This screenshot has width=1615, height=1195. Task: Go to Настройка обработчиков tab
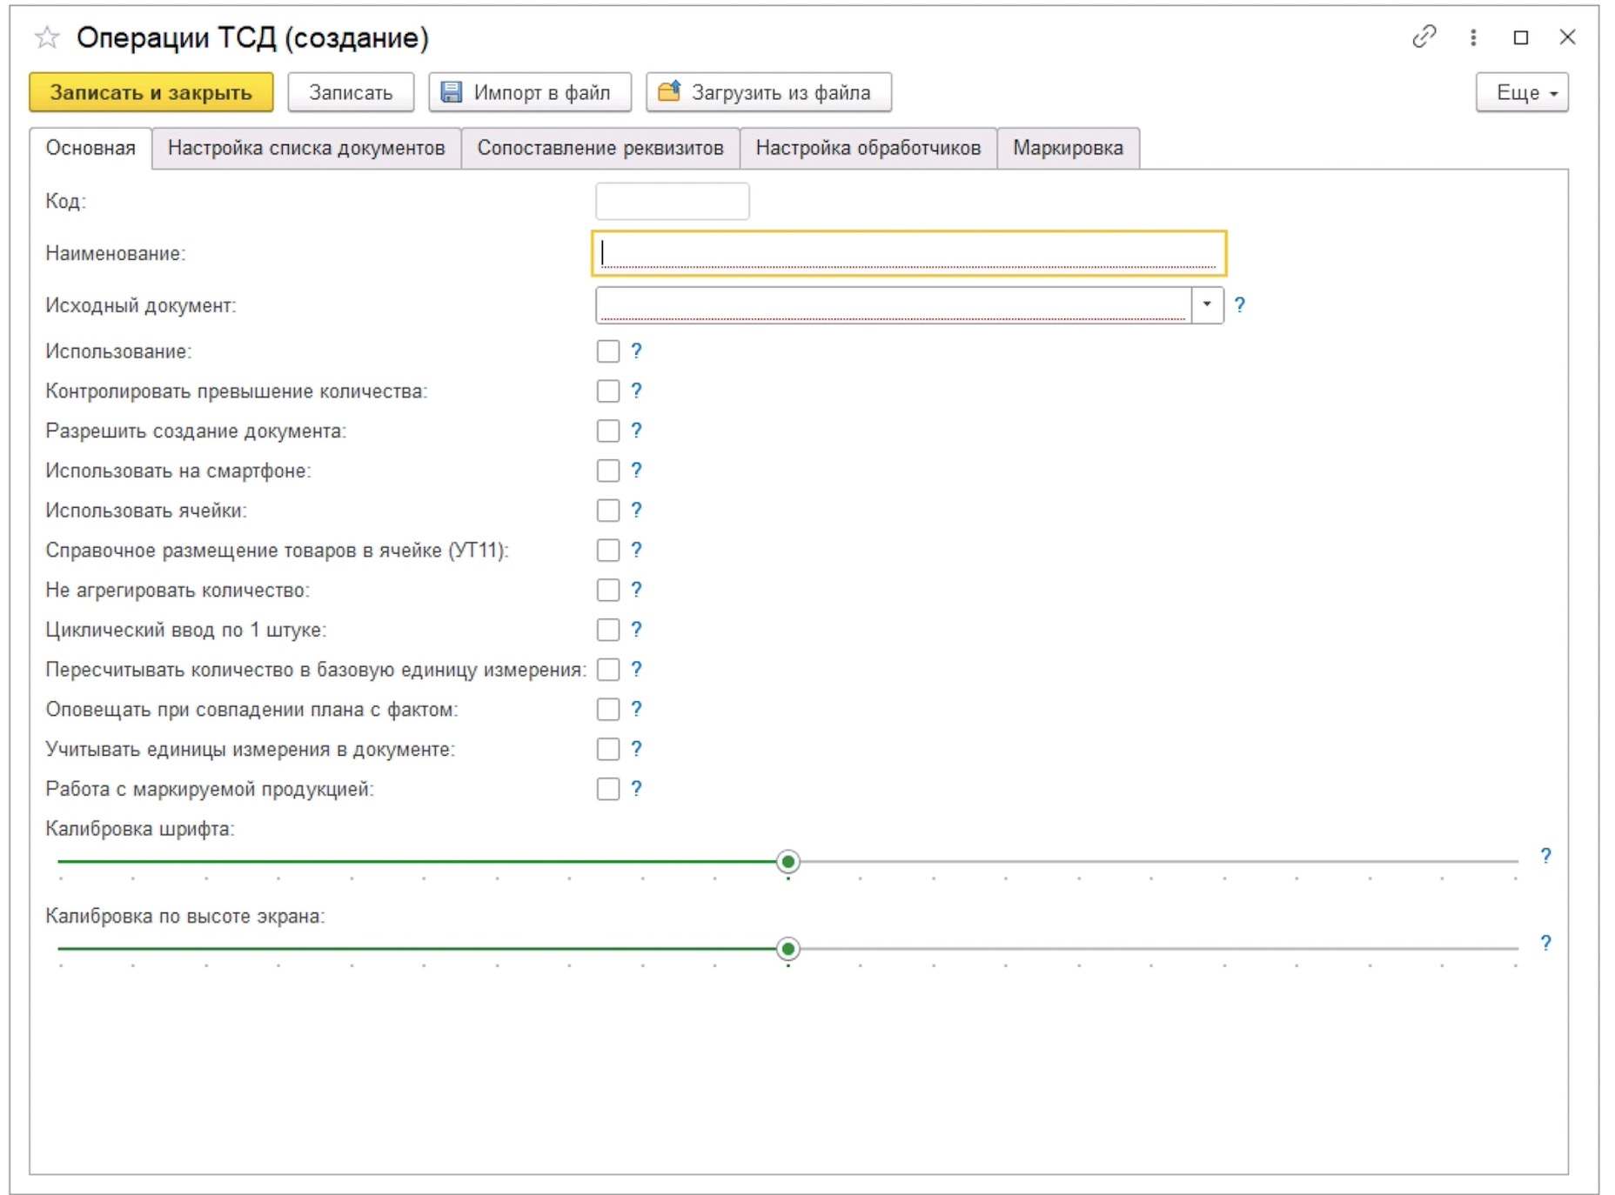(x=868, y=148)
